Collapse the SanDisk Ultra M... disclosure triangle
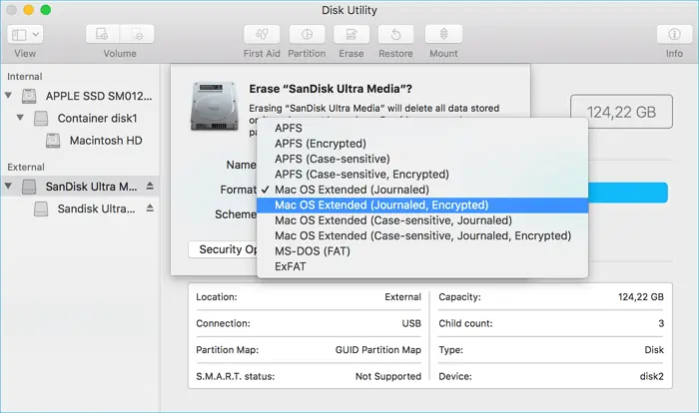699x413 pixels. click(x=8, y=186)
